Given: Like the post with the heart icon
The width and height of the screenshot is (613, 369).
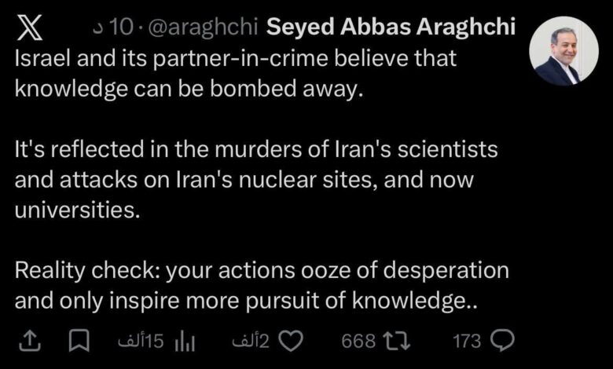Looking at the screenshot, I should (292, 341).
